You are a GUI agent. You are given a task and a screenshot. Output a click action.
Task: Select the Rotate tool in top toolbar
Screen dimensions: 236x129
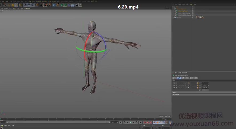16,5
